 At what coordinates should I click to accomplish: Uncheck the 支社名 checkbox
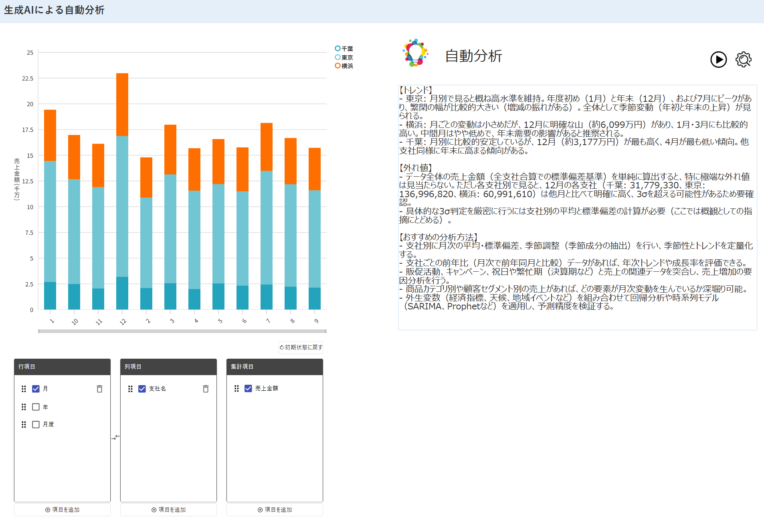[x=142, y=389]
